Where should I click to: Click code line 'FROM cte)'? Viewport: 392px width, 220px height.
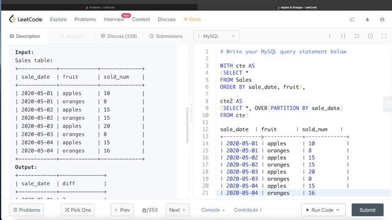pyautogui.click(x=234, y=116)
